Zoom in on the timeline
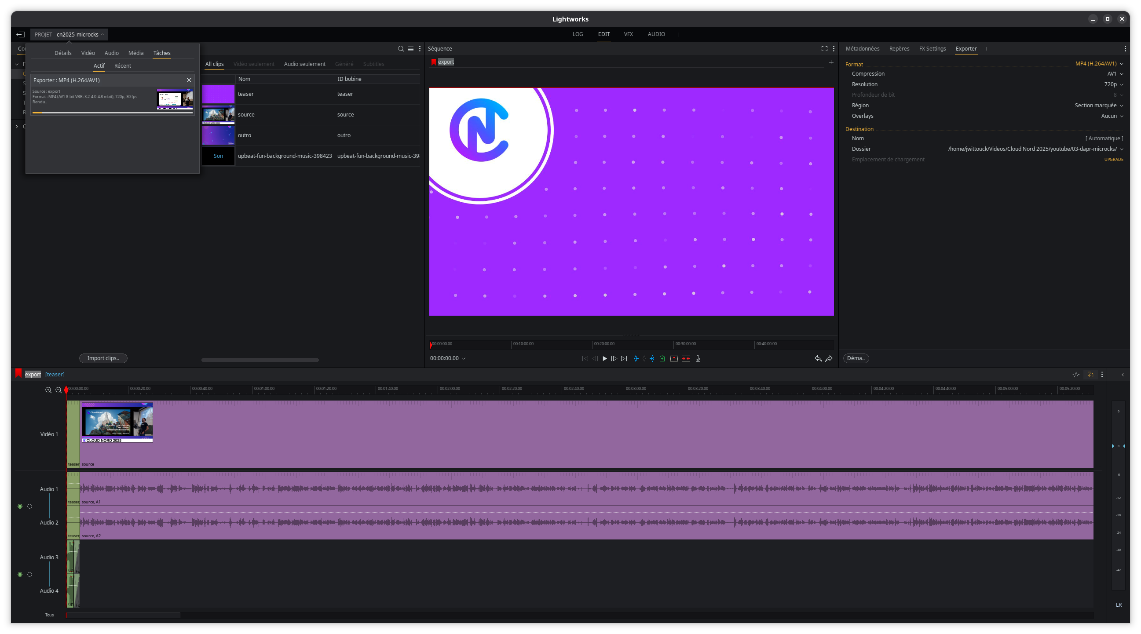Screen dimensions: 1141x634 [x=48, y=390]
